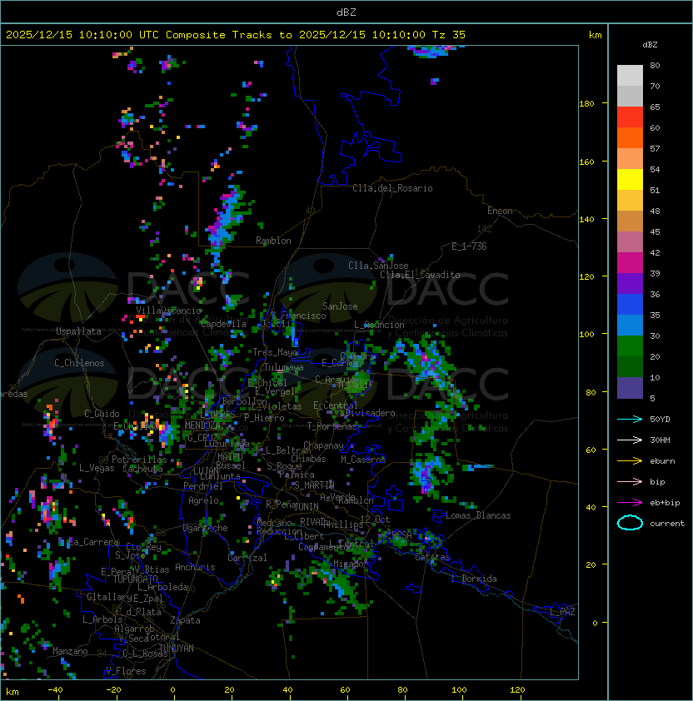The image size is (693, 701).
Task: Click the 'E_1-736' map label
Action: tap(469, 246)
